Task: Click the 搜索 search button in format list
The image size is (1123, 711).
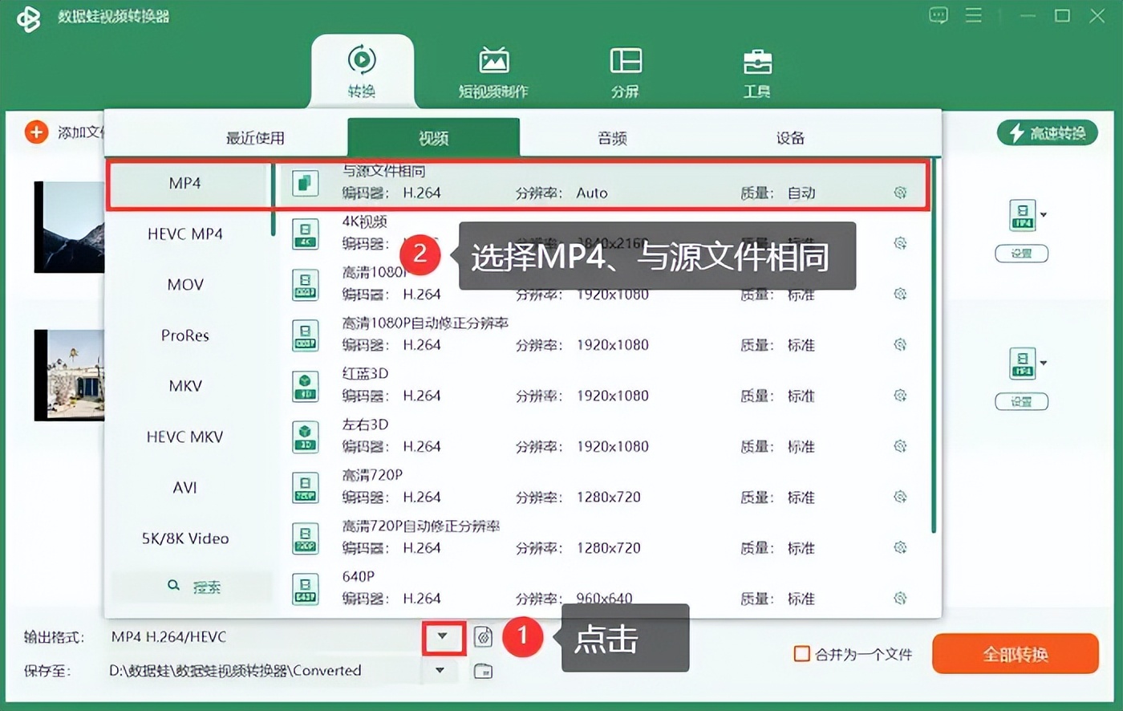Action: pos(193,587)
